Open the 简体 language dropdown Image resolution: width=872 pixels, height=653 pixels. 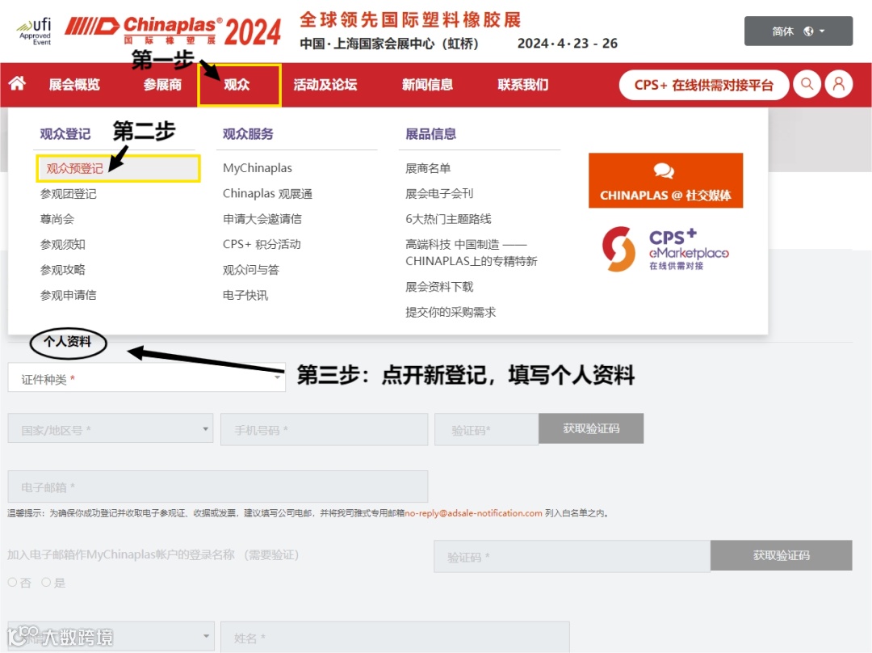pos(798,32)
